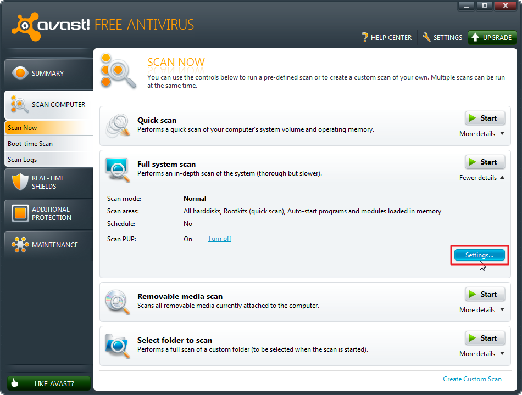Viewport: 522px width, 395px height.
Task: Click Create Custom Scan link
Action: pyautogui.click(x=472, y=379)
